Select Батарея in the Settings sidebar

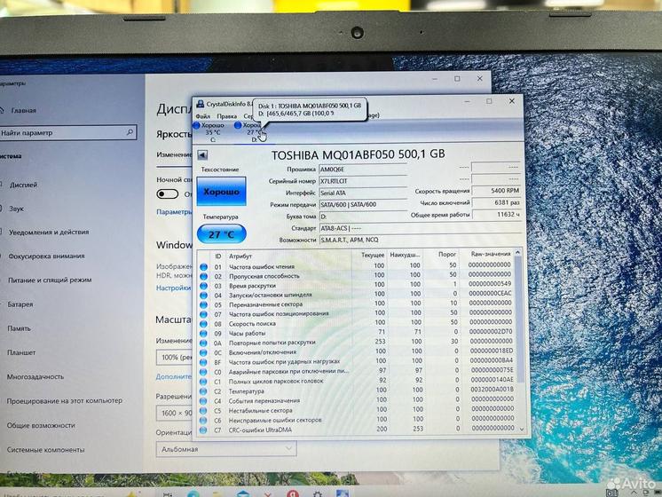pos(20,304)
